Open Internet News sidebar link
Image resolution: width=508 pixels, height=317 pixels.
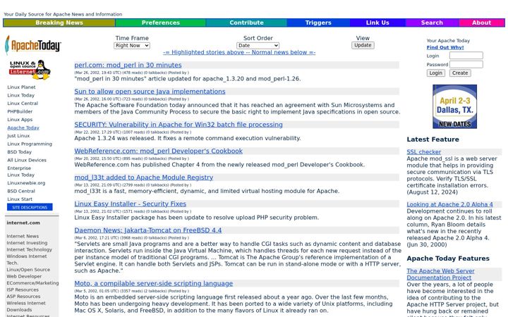click(x=23, y=237)
